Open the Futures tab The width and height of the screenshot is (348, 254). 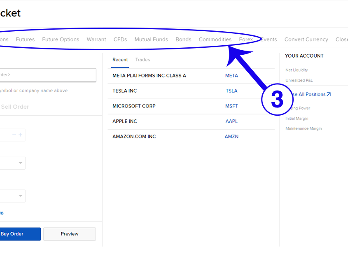(25, 40)
